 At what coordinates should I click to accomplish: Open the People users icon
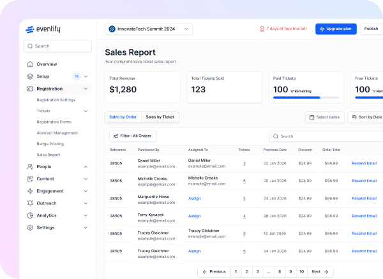pyautogui.click(x=30, y=167)
